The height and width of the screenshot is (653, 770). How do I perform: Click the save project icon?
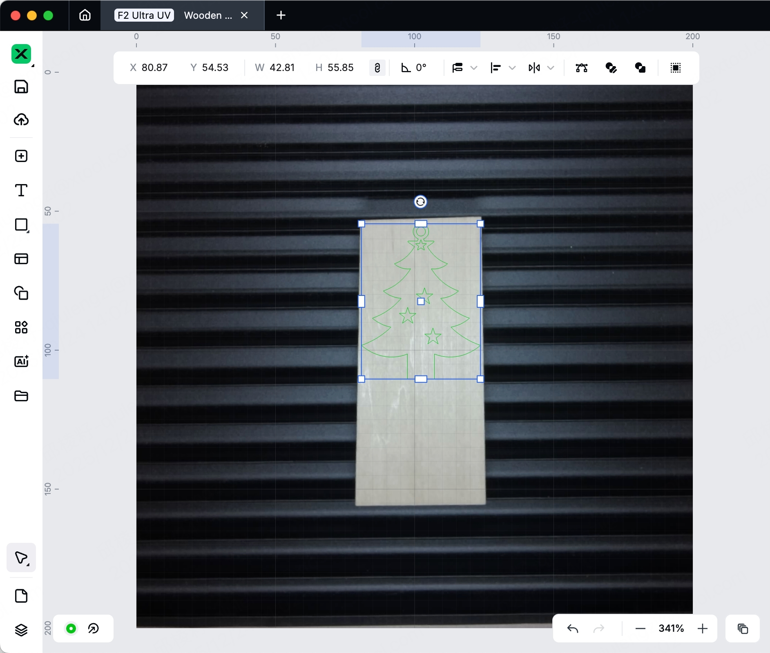click(21, 87)
